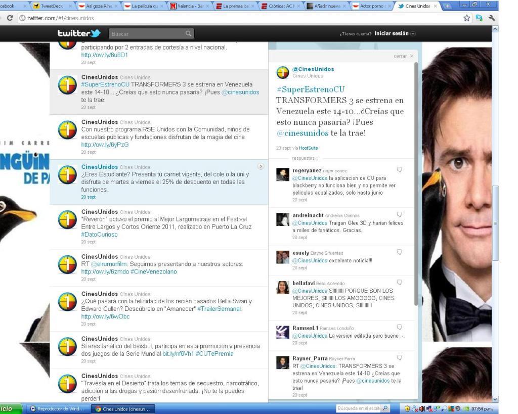Reload the page with the refresh icon
The width and height of the screenshot is (518, 414).
10,18
